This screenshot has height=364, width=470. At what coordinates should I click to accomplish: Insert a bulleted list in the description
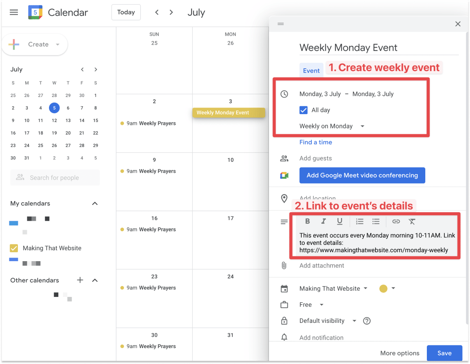point(376,221)
